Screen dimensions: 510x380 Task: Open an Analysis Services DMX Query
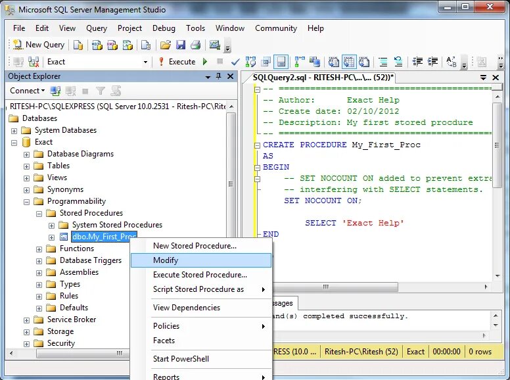coord(112,45)
